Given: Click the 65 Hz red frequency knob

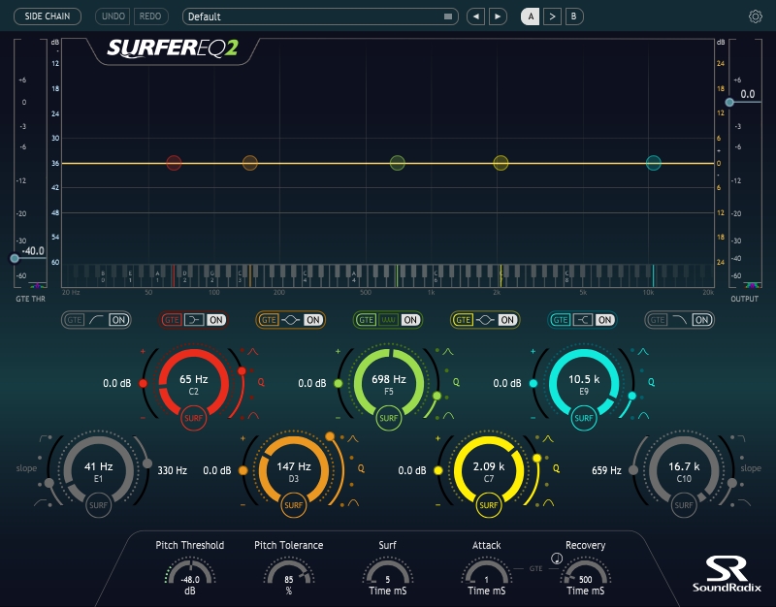Looking at the screenshot, I should (x=193, y=384).
